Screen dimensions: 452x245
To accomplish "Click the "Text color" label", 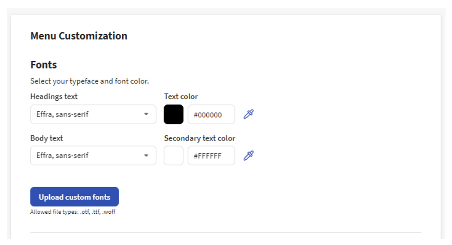I will tap(181, 96).
